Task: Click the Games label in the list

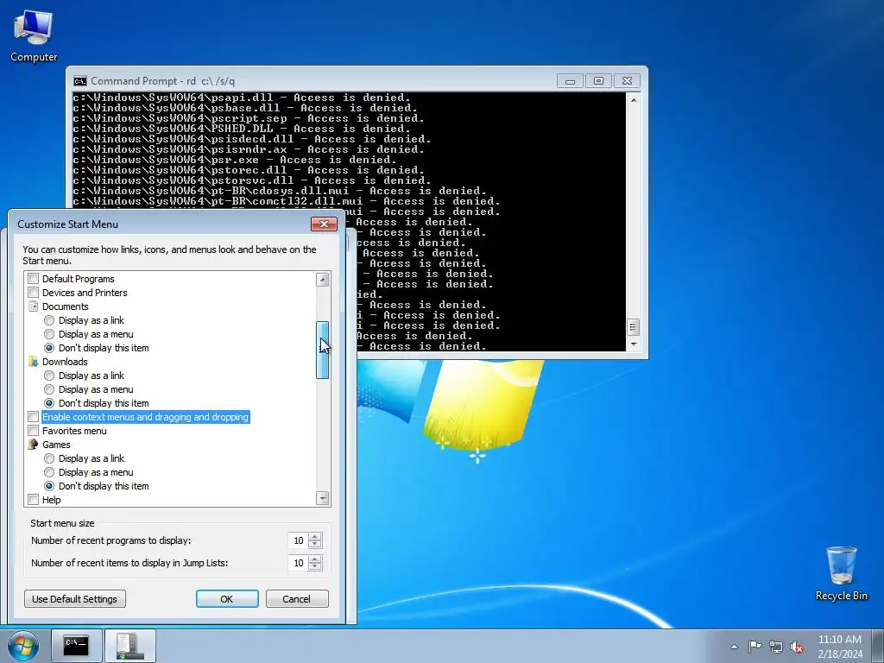Action: point(56,445)
